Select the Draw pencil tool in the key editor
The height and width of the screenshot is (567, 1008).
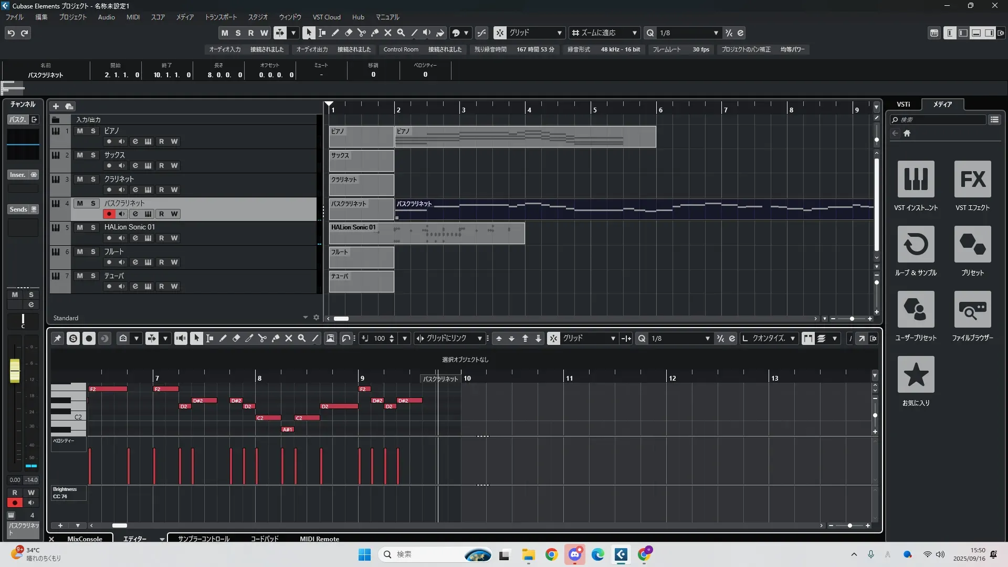(x=223, y=339)
